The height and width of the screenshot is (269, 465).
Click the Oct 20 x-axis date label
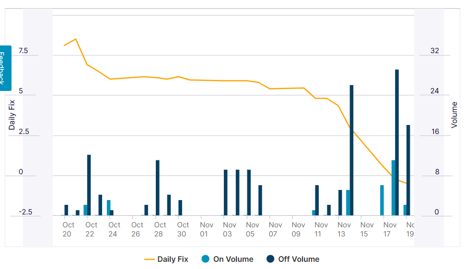[x=67, y=229]
